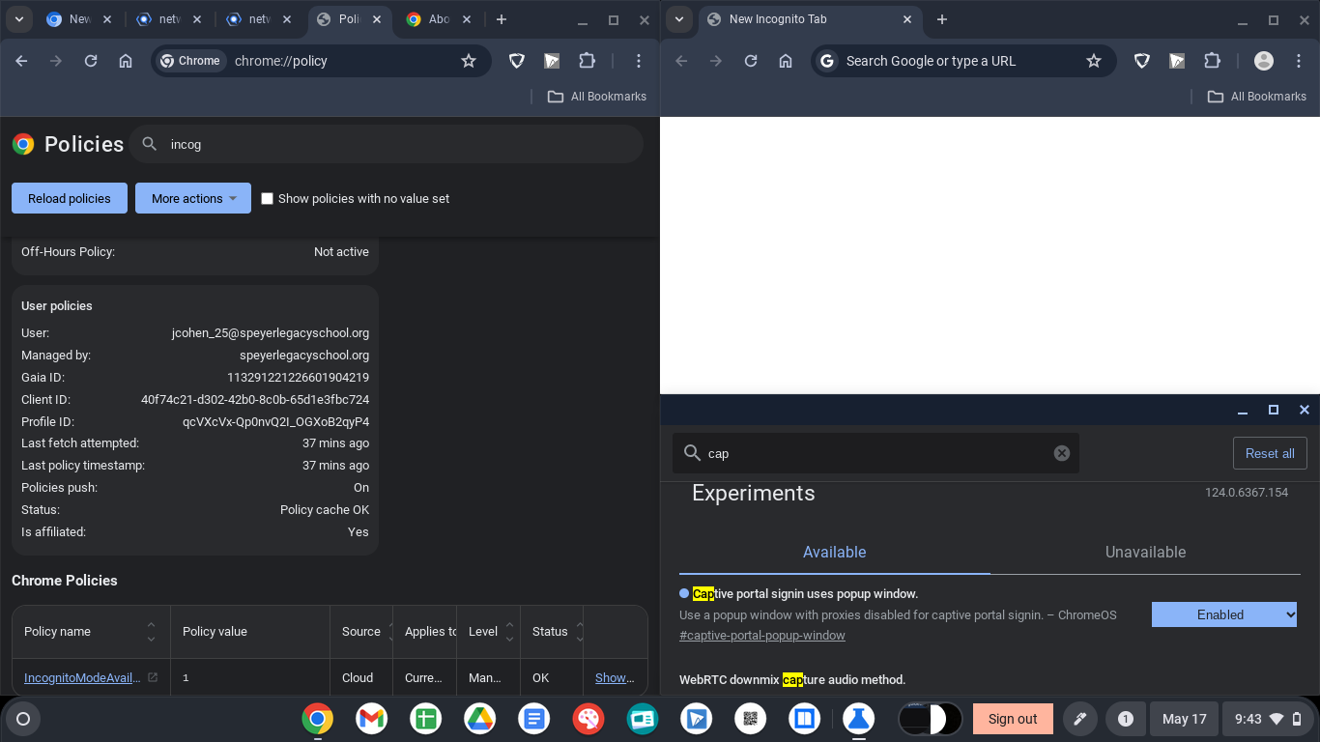Close the 'Abo' Chrome tab
This screenshot has height=742, width=1320.
[466, 19]
